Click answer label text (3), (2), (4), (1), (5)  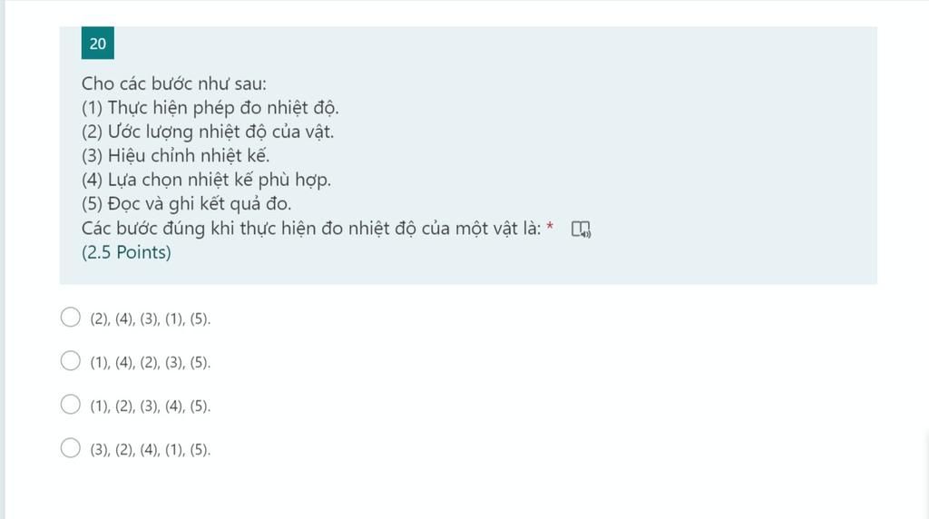click(x=151, y=450)
